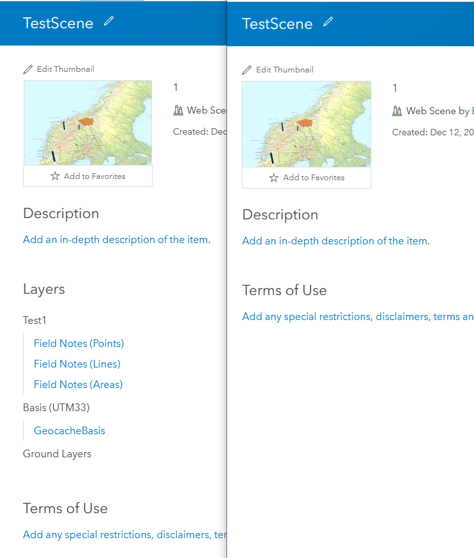Click the right map thumbnail image
This screenshot has width=474, height=558.
click(306, 123)
